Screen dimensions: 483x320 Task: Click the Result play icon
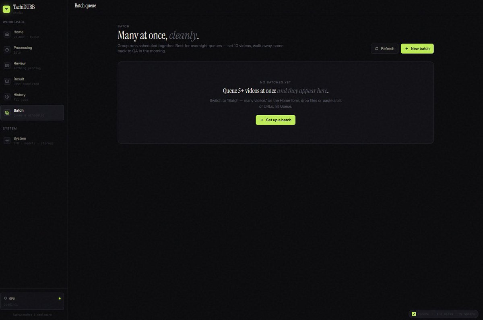(7, 81)
